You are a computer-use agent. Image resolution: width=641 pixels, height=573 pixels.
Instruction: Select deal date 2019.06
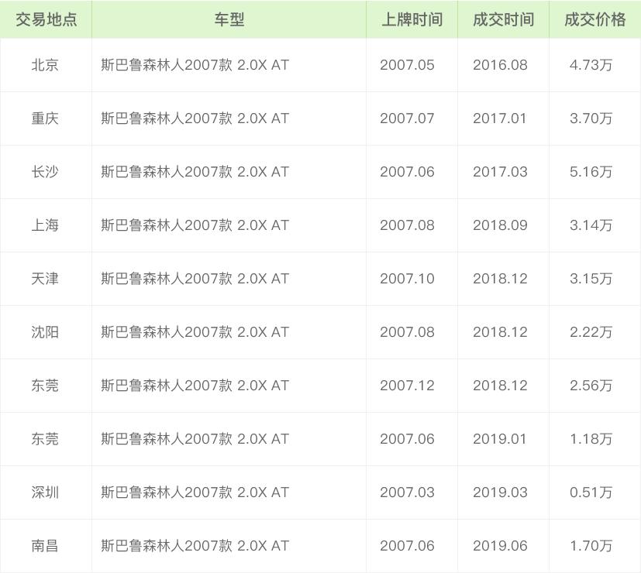pyautogui.click(x=500, y=546)
